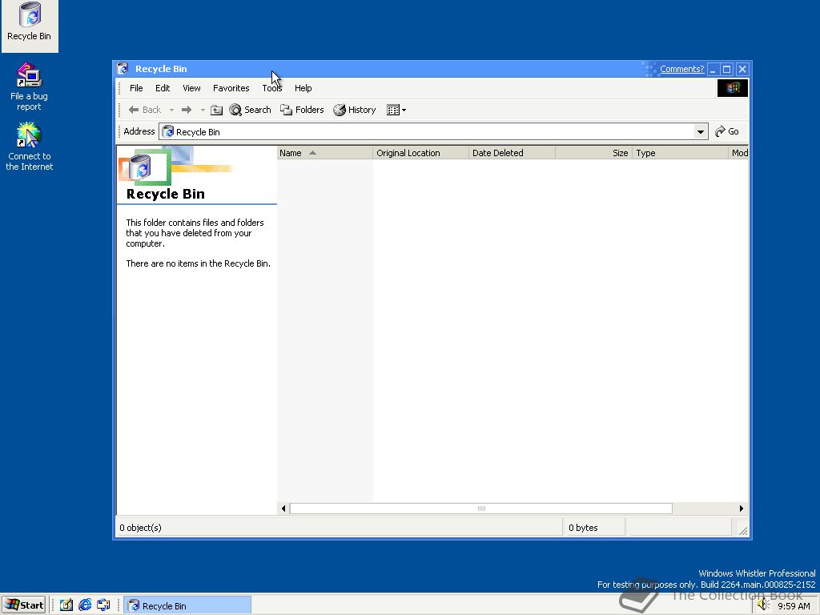Sort by the Size column
This screenshot has height=615, width=820.
click(593, 153)
